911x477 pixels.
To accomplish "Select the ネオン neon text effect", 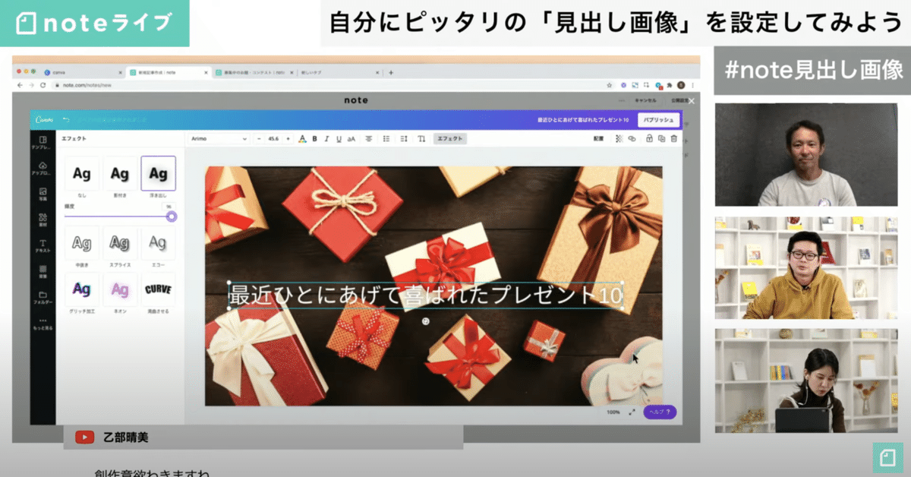I will [120, 289].
